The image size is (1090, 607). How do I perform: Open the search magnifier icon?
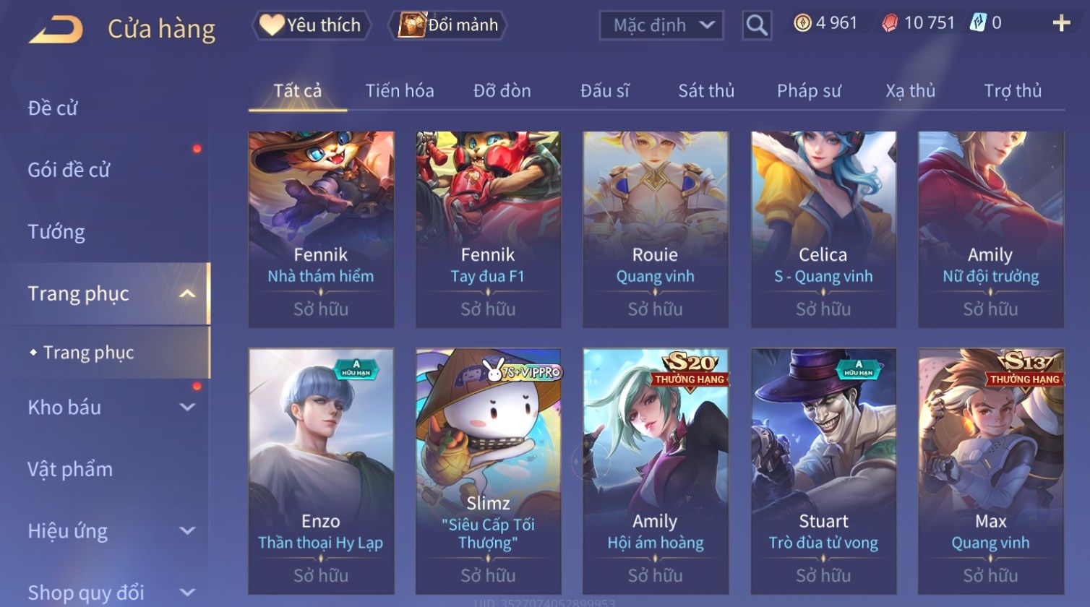pos(757,25)
